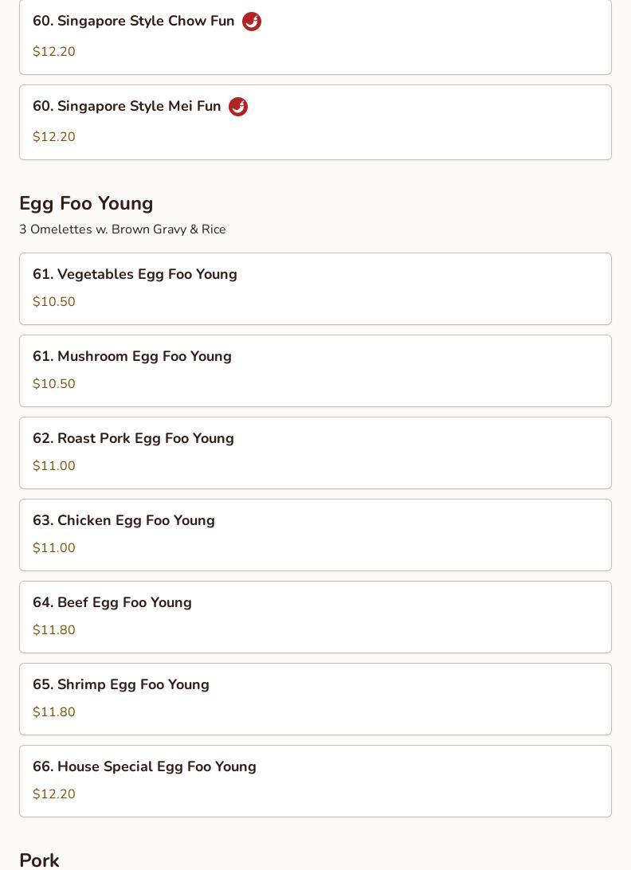Pick Roast Pork Egg Foo Young
This screenshot has height=870, width=631.
pyautogui.click(x=134, y=439)
